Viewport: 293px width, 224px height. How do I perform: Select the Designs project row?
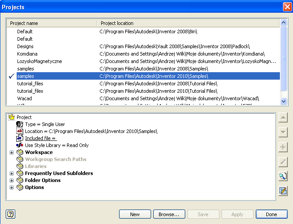(143, 46)
